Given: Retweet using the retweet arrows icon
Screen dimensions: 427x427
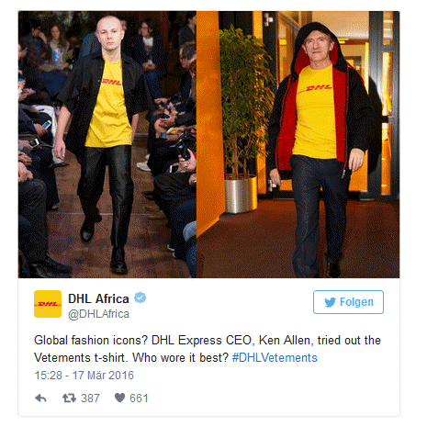Looking at the screenshot, I should click(69, 399).
